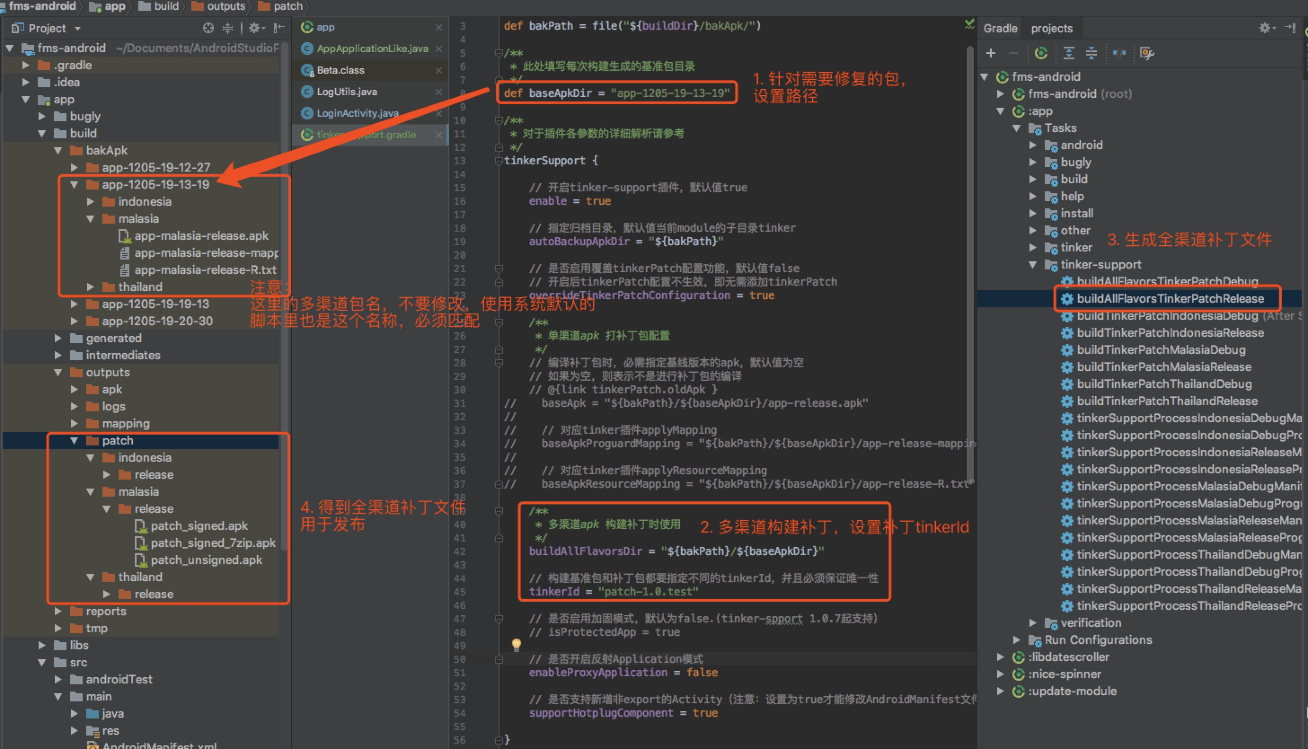1308x749 pixels.
Task: Click attach Gradle project plus icon
Action: [991, 53]
